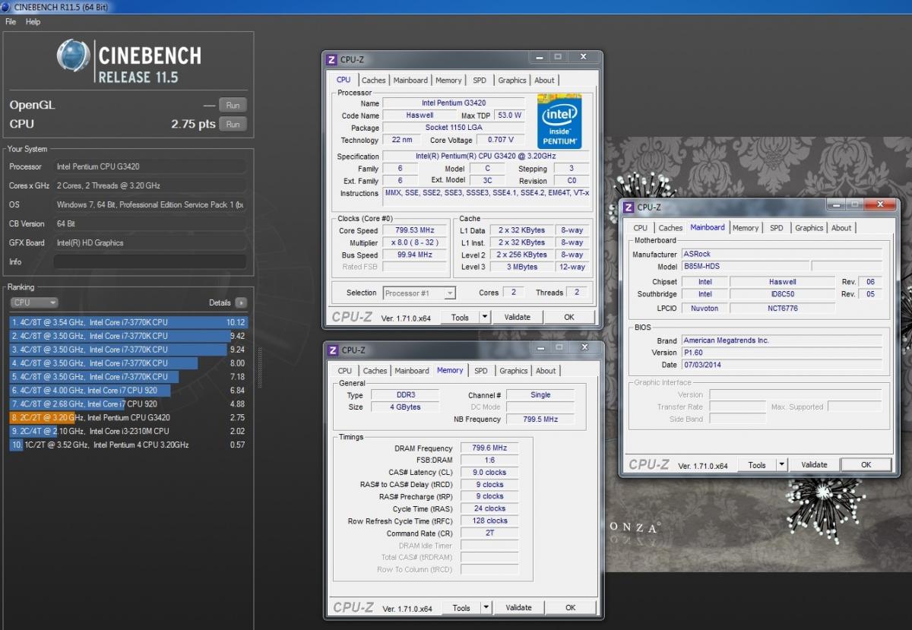Open About tab in Mainboard CPU-Z window
The image size is (912, 630).
coord(841,228)
